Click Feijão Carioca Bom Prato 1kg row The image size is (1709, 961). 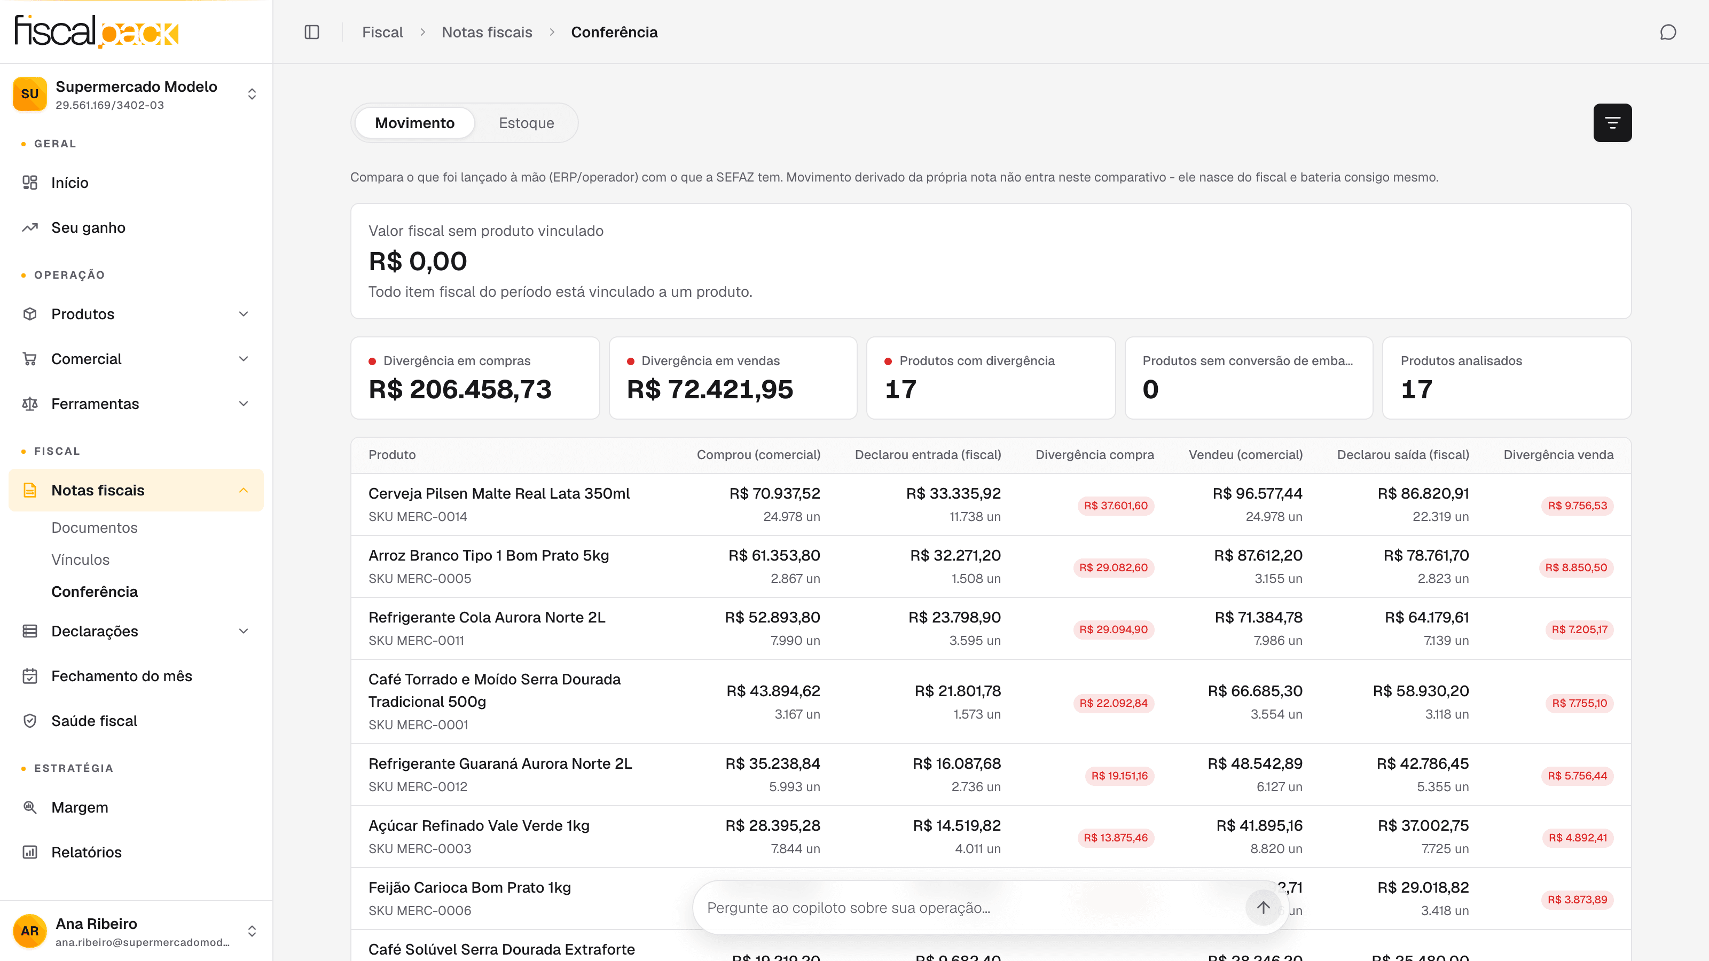991,899
